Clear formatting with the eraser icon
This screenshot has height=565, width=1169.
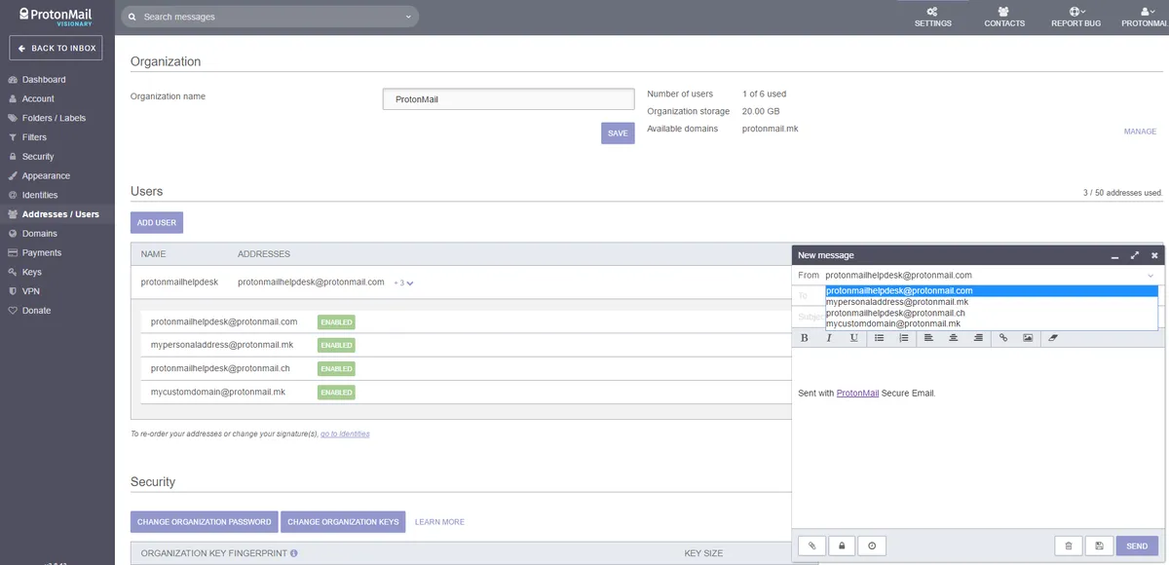[x=1052, y=338]
